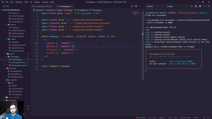Image resolution: width=212 pixels, height=119 pixels.
Task: Open themeDefault.jsx in the explorer
Action: pos(17,77)
